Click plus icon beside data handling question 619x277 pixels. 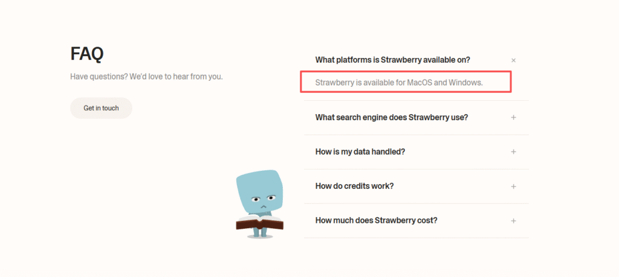point(513,151)
